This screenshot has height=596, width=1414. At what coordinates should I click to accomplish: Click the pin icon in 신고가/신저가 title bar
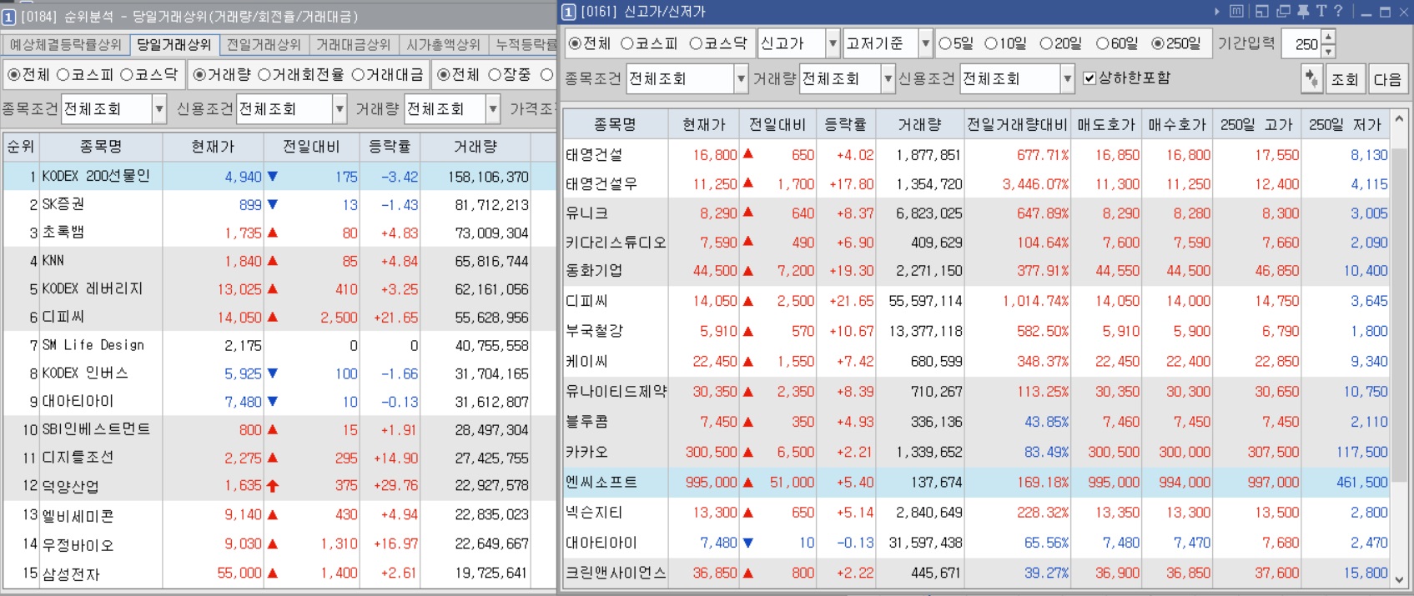coord(1303,12)
